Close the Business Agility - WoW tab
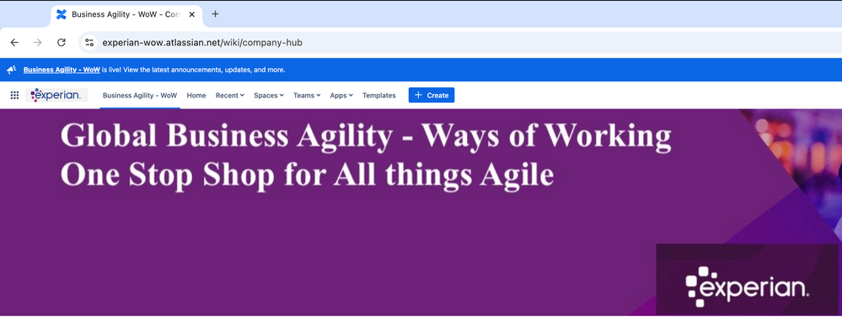 click(191, 14)
